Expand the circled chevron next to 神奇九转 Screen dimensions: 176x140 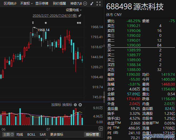85,4
